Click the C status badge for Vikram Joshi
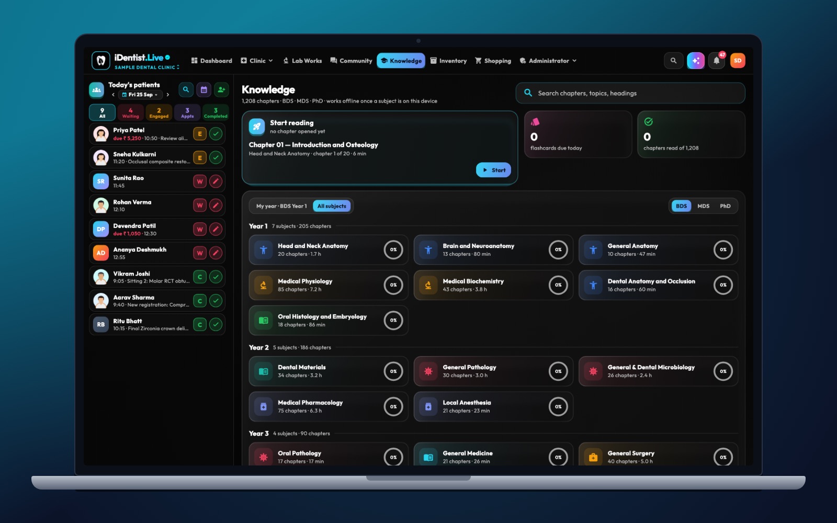 pyautogui.click(x=200, y=277)
